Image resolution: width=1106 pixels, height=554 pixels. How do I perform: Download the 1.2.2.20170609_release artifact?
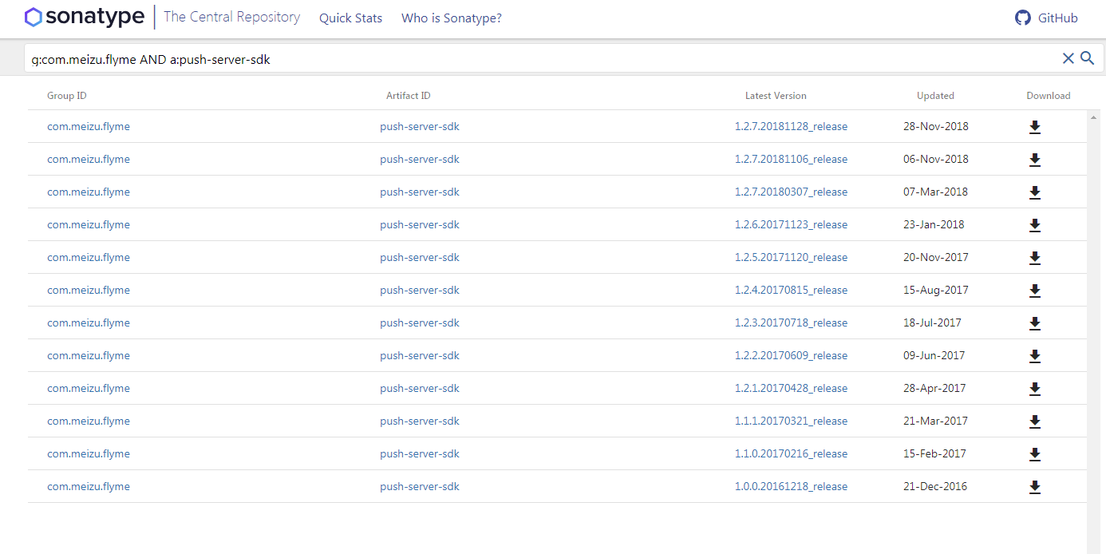pyautogui.click(x=1034, y=356)
